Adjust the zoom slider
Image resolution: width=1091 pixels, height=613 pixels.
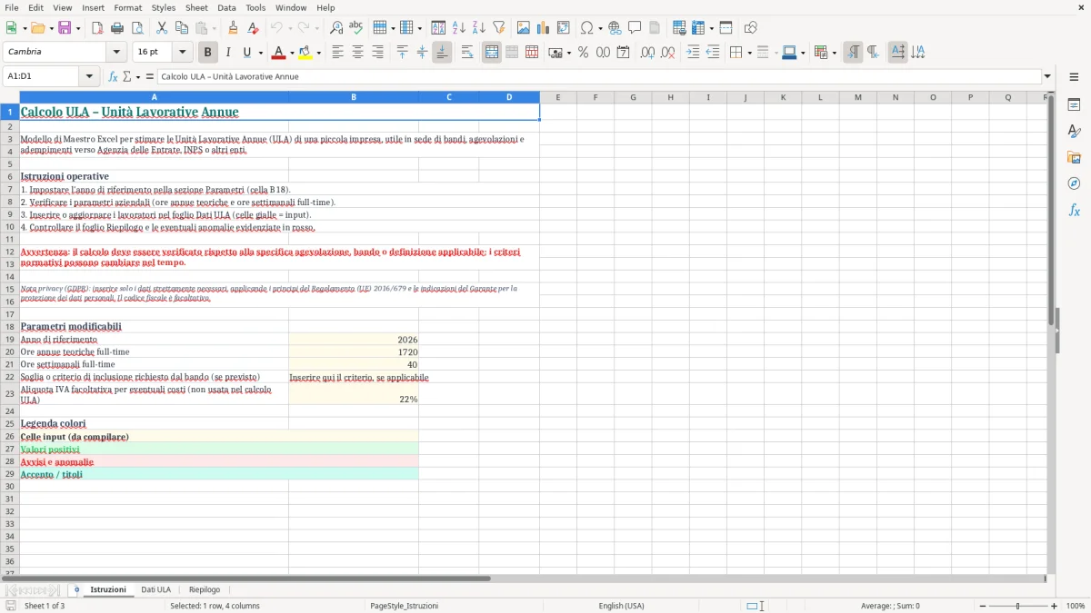point(1017,606)
